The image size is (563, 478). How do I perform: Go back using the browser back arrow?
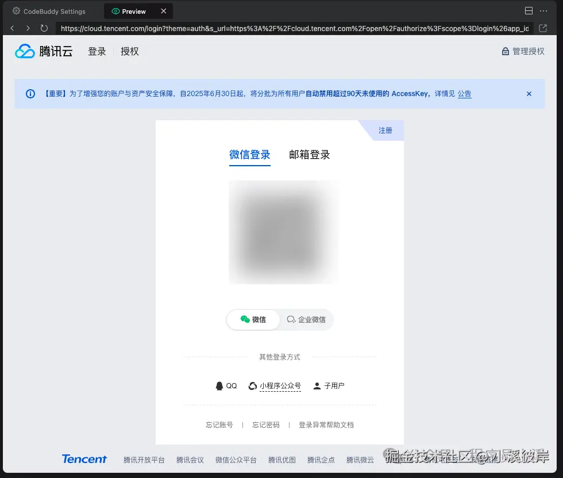(x=12, y=28)
